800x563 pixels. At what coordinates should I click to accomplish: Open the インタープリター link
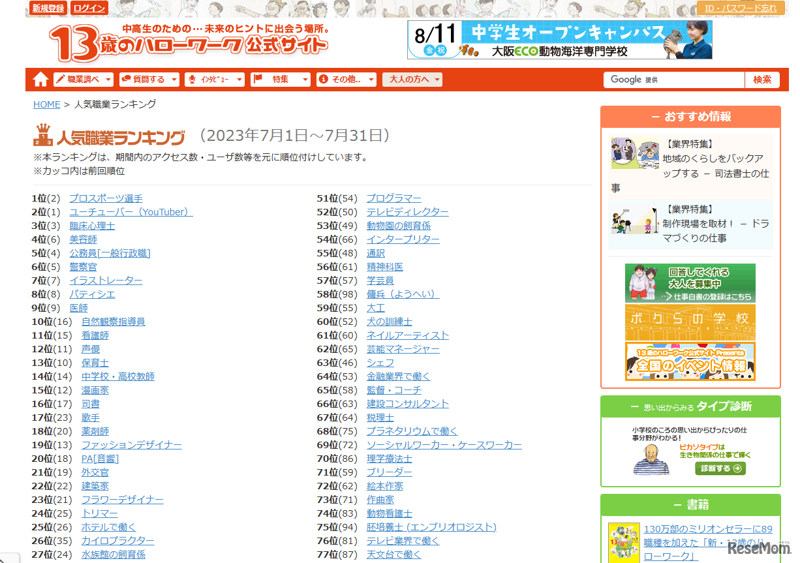point(403,239)
